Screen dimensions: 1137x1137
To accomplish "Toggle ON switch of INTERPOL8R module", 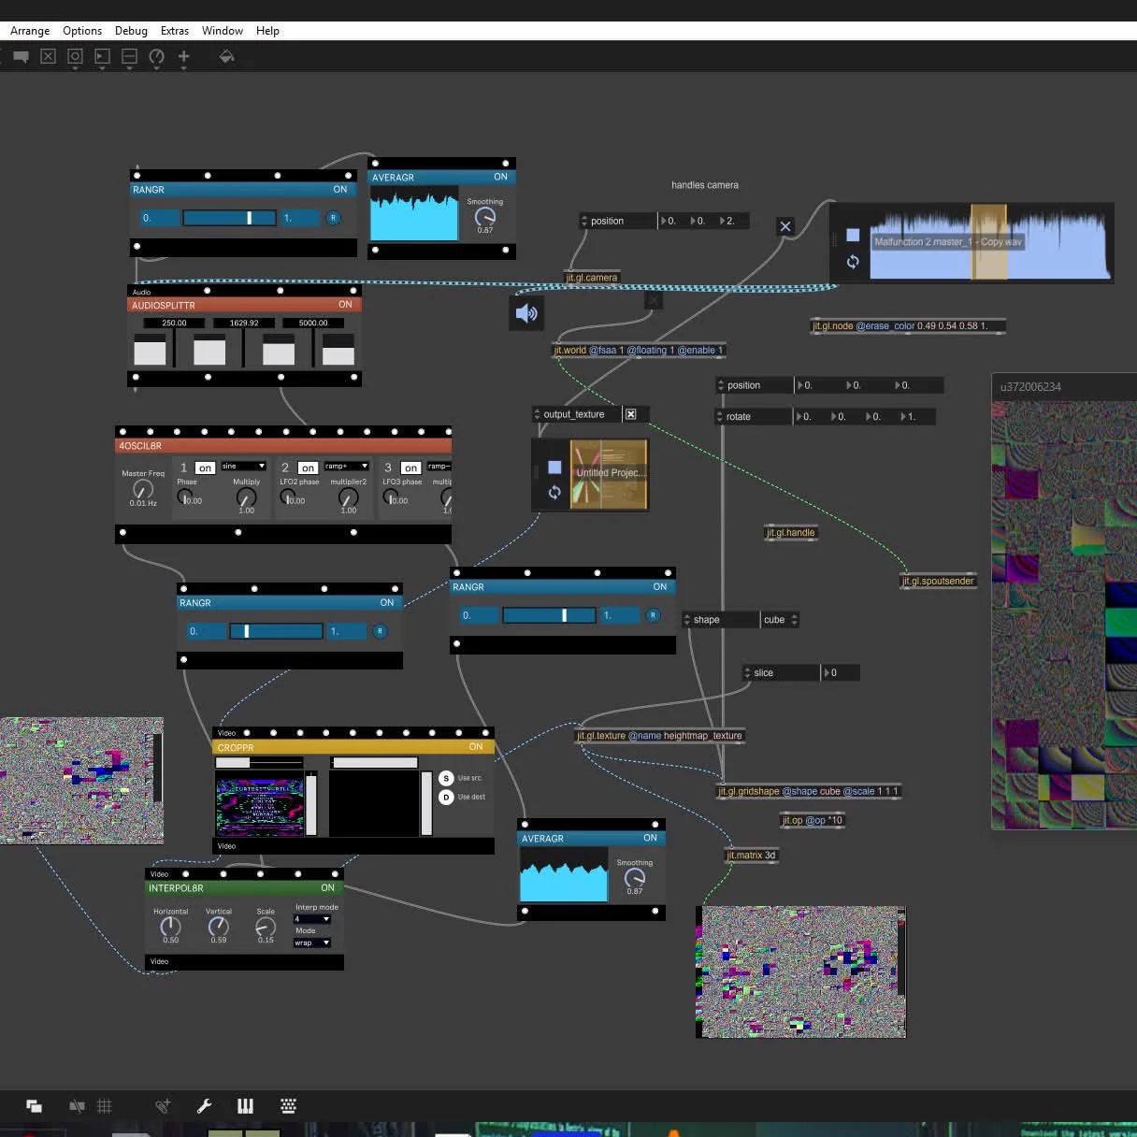I will pos(327,888).
